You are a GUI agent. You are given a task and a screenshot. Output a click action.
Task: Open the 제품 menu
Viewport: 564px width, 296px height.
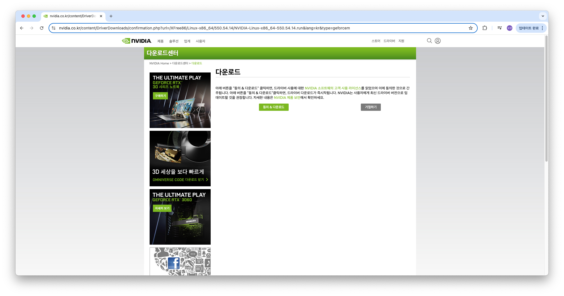click(x=160, y=41)
